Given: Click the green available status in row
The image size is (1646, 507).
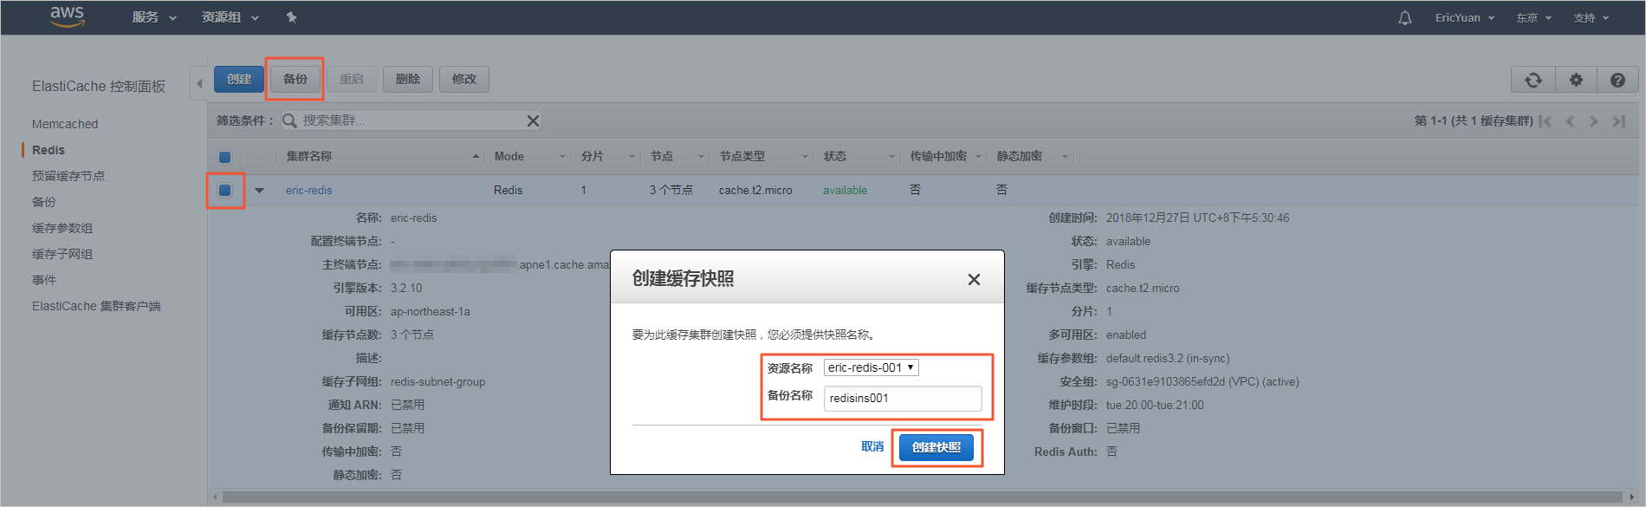Looking at the screenshot, I should pos(845,190).
